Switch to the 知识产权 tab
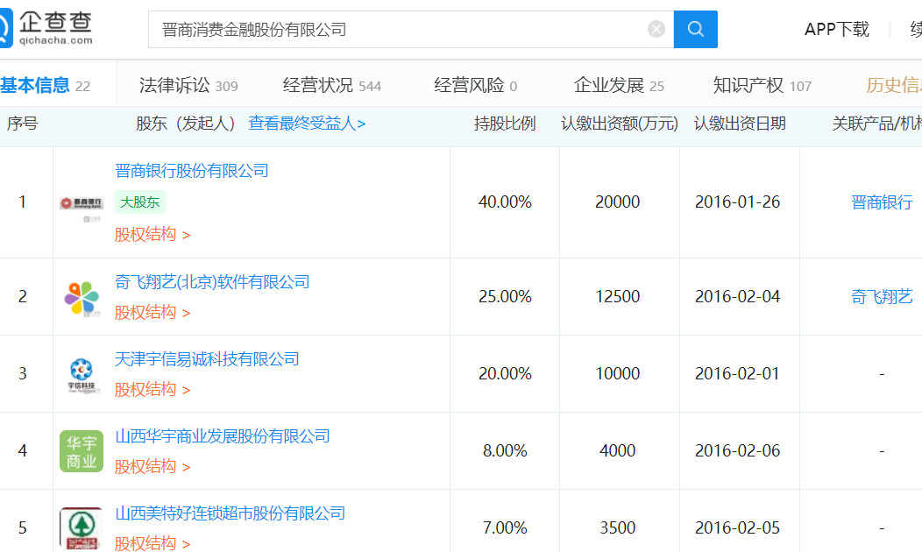 [762, 86]
